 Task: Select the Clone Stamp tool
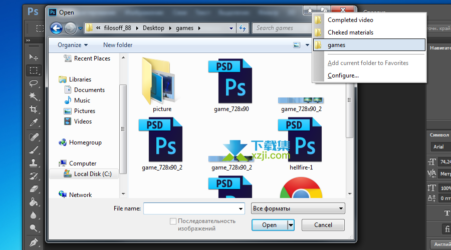pos(34,163)
